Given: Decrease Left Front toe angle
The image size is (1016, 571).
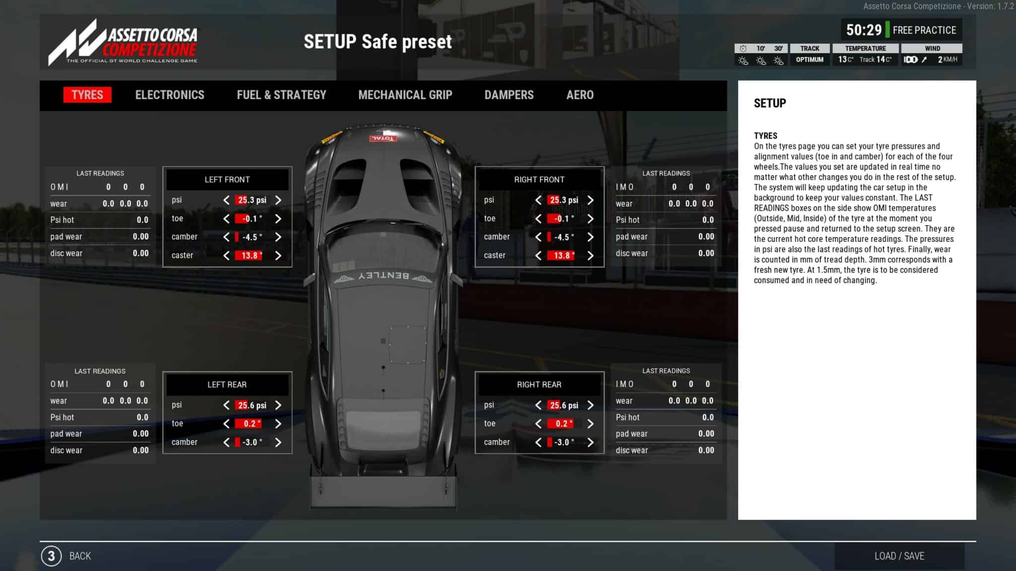Looking at the screenshot, I should (225, 218).
